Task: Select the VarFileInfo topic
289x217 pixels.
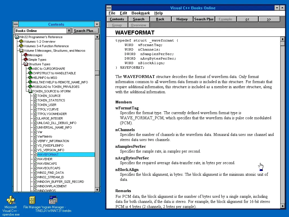Action: tap(45, 136)
